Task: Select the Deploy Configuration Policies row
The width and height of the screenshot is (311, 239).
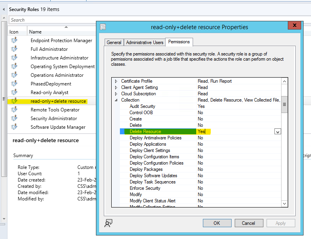Action: (x=201, y=163)
